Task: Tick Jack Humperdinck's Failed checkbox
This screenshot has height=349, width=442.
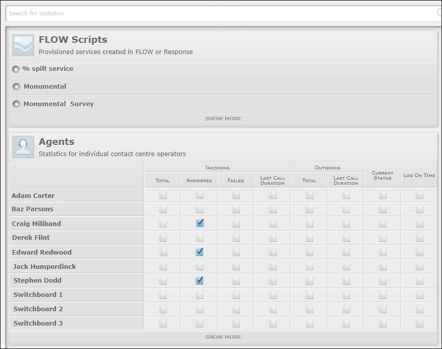Action: (x=236, y=266)
